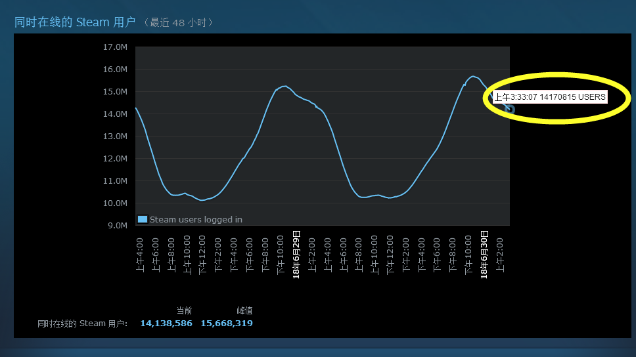
Task: Click the row label 同时在线的 Steam 用户:
Action: [82, 324]
